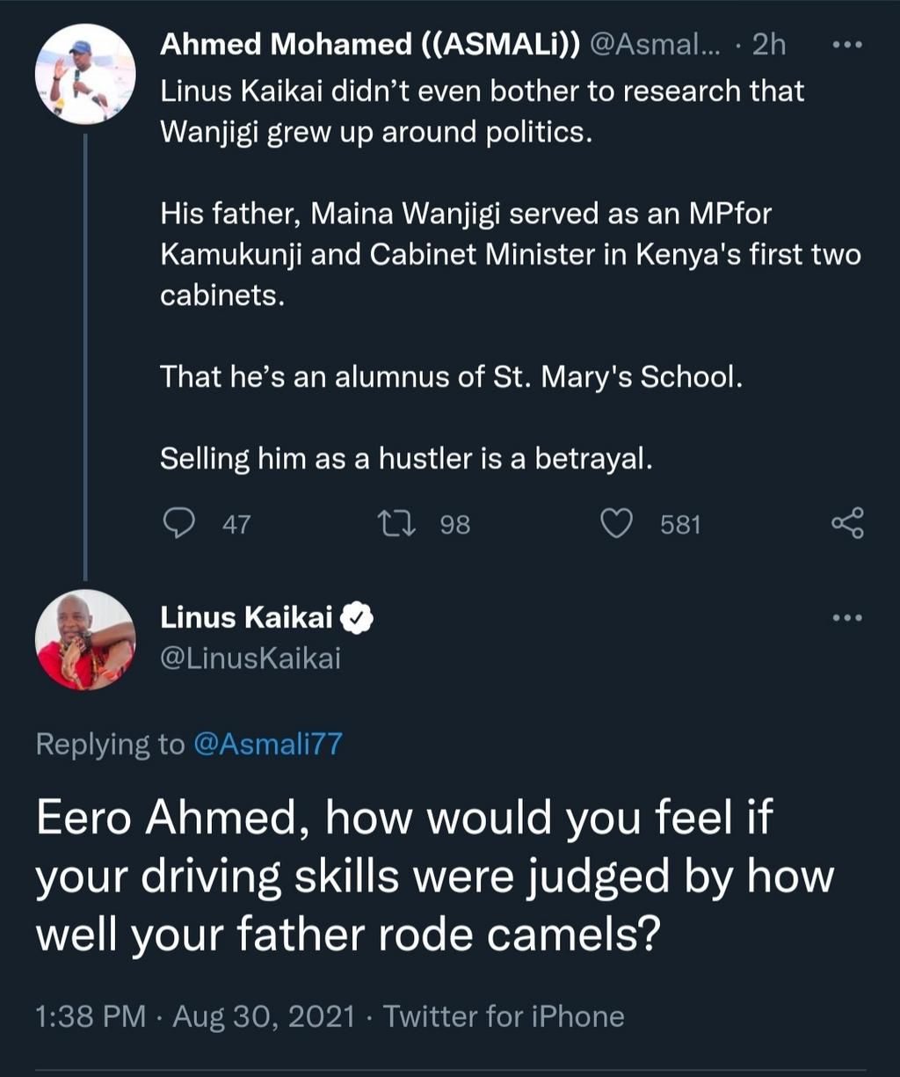Click Linus Kaikai's verified badge
900x1077 pixels.
coord(357,618)
